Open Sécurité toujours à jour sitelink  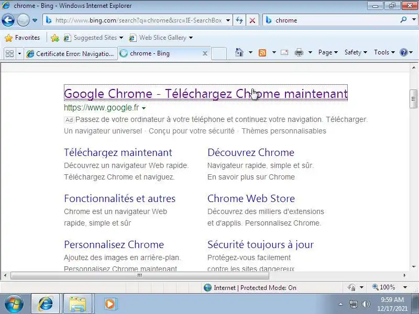[260, 244]
